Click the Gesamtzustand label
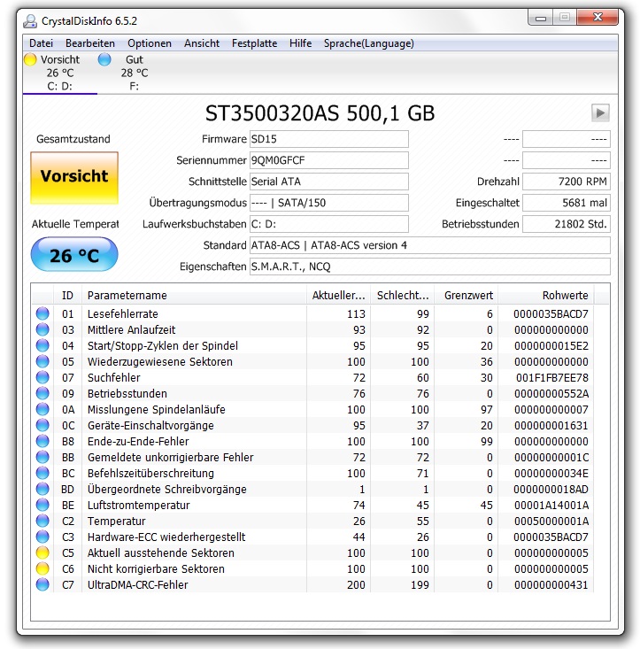Image resolution: width=640 pixels, height=649 pixels. pyautogui.click(x=73, y=139)
